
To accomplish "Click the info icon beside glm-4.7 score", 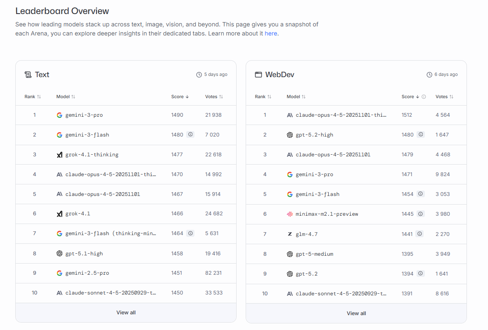I will click(x=420, y=234).
